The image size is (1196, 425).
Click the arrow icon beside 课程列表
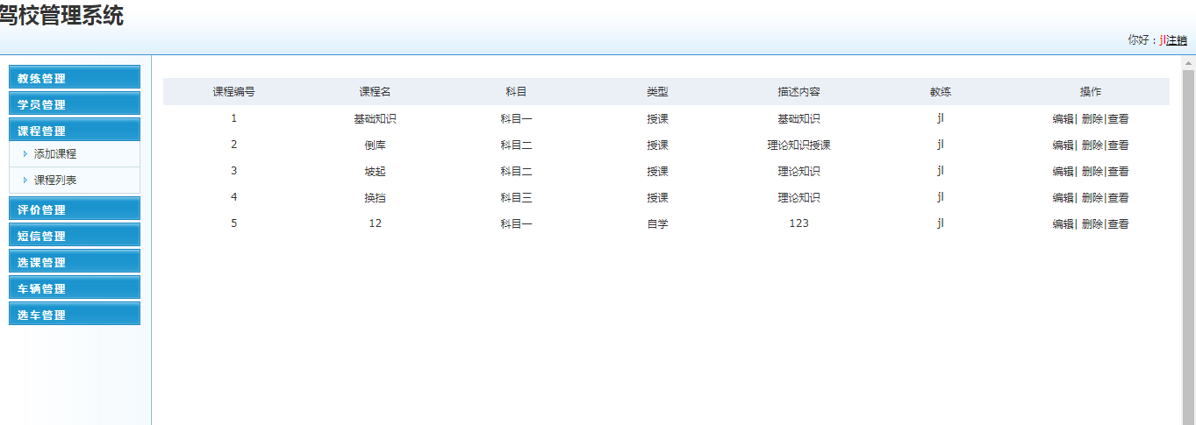coord(25,181)
